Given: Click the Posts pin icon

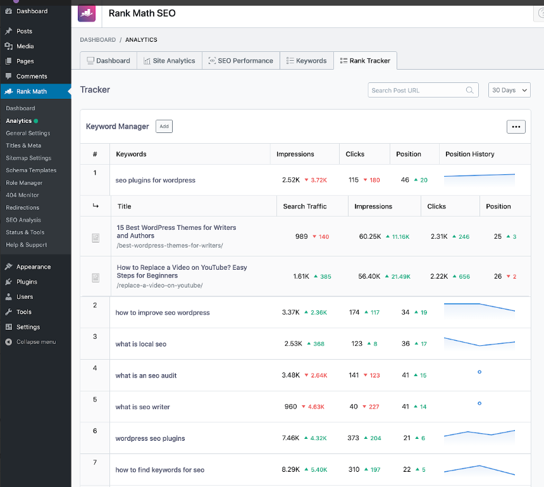Looking at the screenshot, I should [9, 31].
